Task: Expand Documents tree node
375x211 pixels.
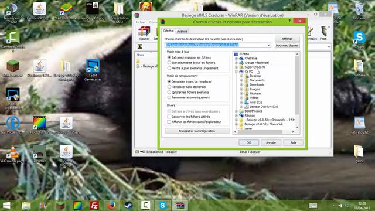Action: click(x=241, y=80)
